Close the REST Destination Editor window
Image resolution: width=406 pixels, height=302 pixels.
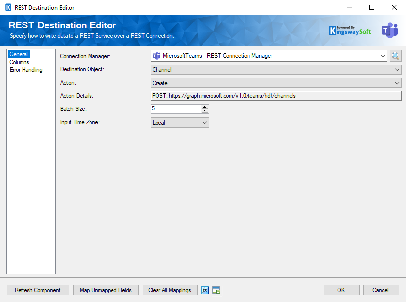[x=394, y=7]
